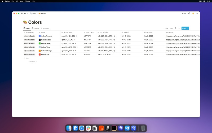Viewport: 212px width, 133px height.
Task: Open the Figma source link in Colors/Accent row
Action: 183,36
